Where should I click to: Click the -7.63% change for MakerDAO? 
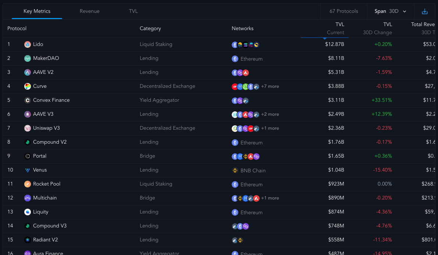[384, 58]
